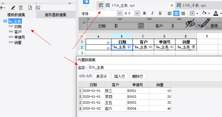Open the 宋体 font family dropdown
This screenshot has height=117, width=222.
(x=120, y=13)
